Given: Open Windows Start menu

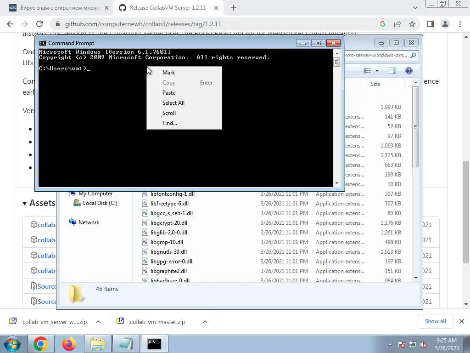Looking at the screenshot, I should 12,344.
